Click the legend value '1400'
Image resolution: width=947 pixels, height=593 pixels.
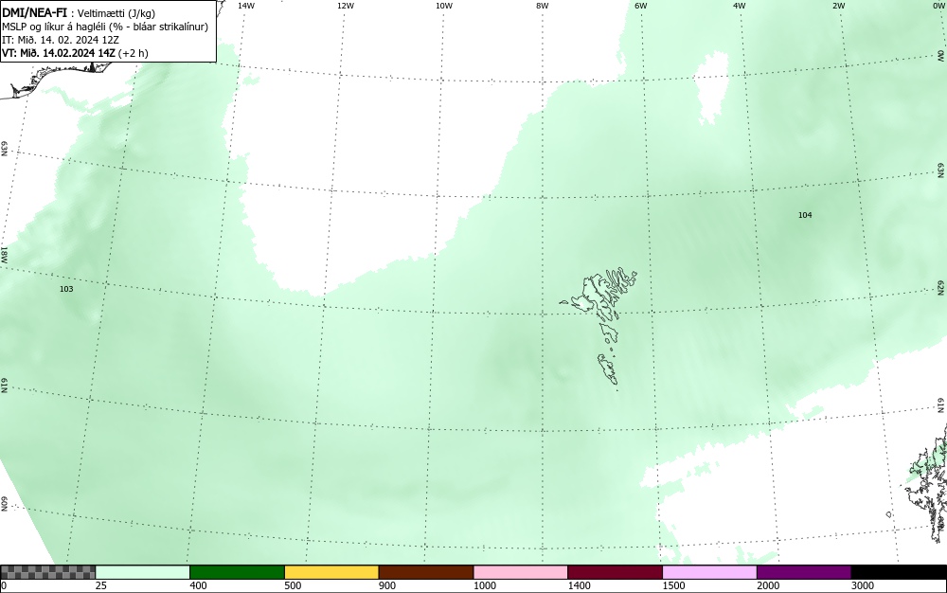click(580, 585)
